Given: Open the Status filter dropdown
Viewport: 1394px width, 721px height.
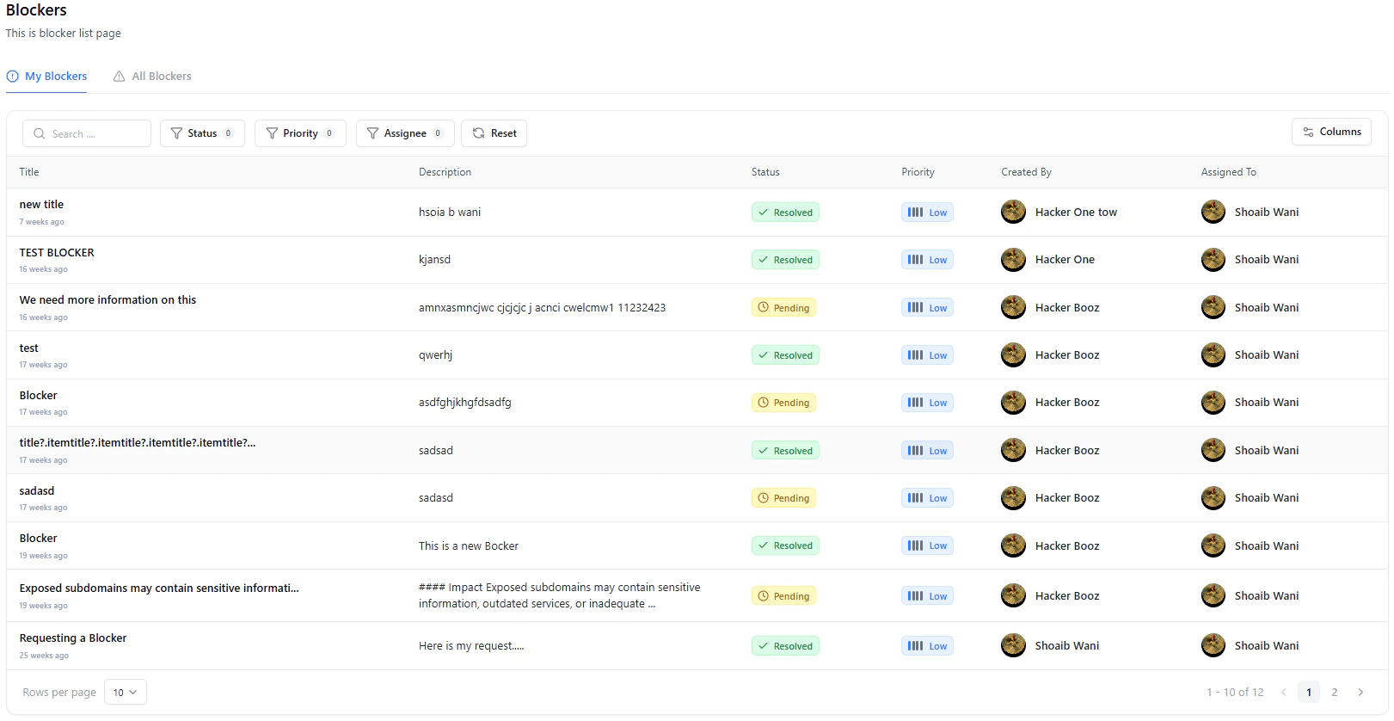Looking at the screenshot, I should pos(202,133).
